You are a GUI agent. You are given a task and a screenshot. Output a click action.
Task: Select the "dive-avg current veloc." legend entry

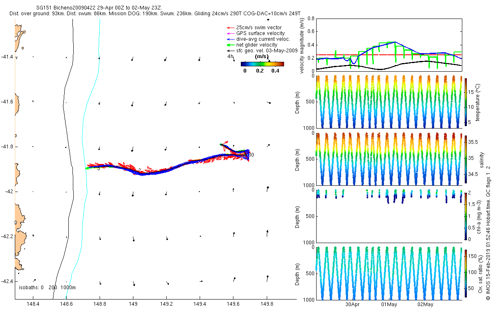263,39
